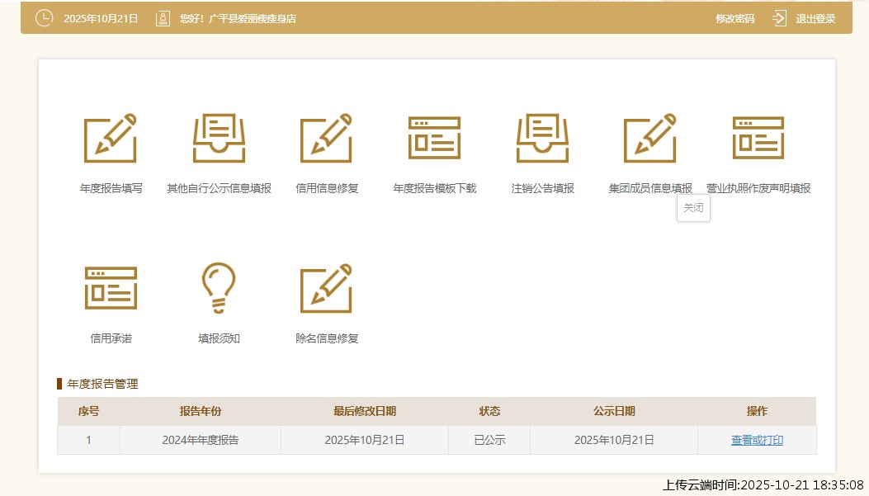Screen dimensions: 869x496
Task: Select the 信用承诺 icon
Action: pyautogui.click(x=111, y=289)
